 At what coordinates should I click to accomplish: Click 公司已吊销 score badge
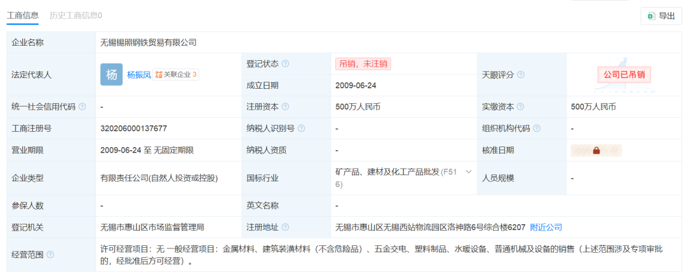pyautogui.click(x=624, y=75)
